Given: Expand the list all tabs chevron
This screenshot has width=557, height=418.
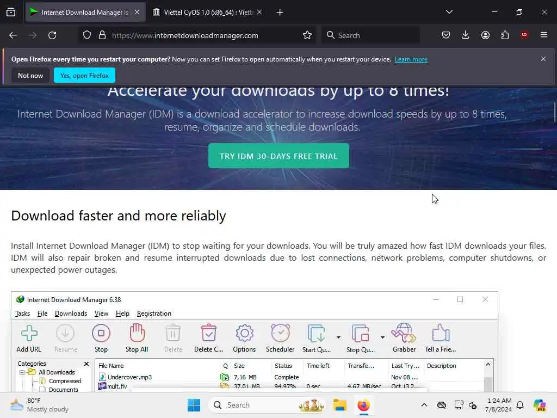Looking at the screenshot, I should pyautogui.click(x=449, y=12).
